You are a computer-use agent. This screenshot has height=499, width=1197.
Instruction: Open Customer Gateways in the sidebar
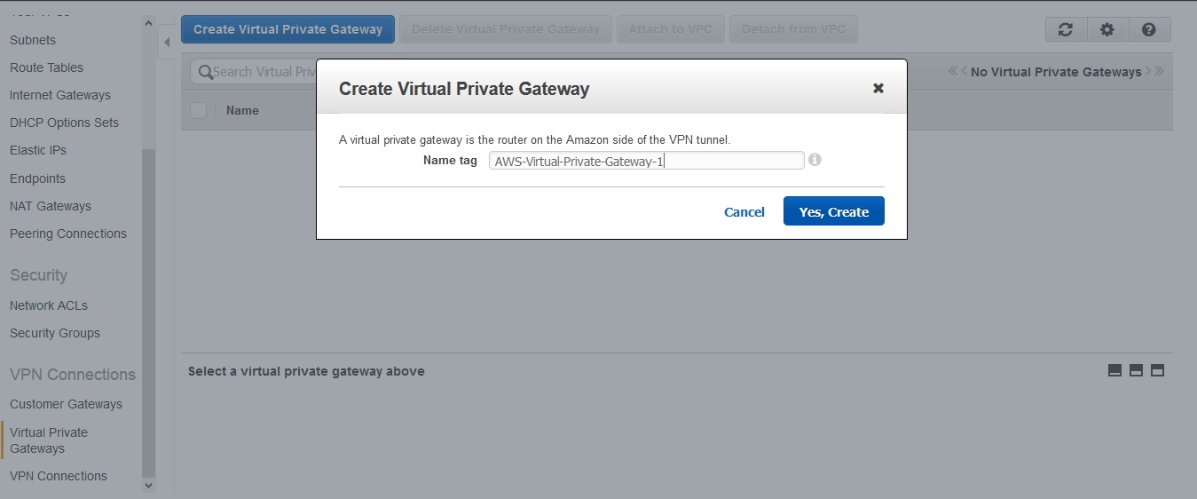pos(67,404)
